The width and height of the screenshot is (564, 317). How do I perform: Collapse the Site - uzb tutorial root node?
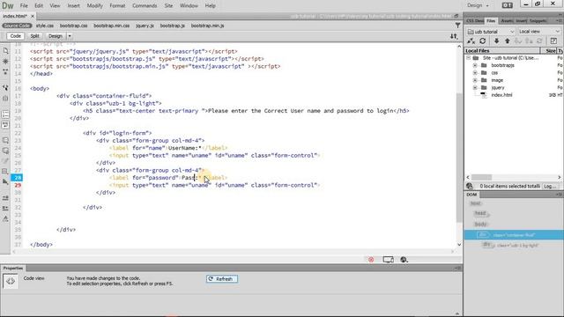tap(468, 58)
